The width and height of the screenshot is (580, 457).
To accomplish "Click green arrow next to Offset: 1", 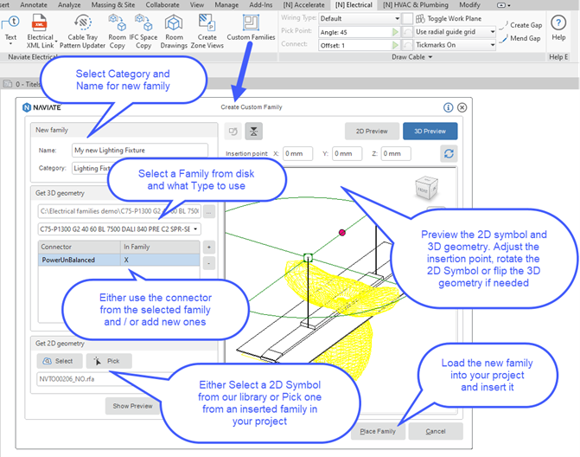I will pos(395,45).
